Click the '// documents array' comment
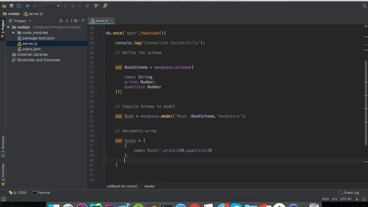Image resolution: width=368 pixels, height=207 pixels. (136, 131)
